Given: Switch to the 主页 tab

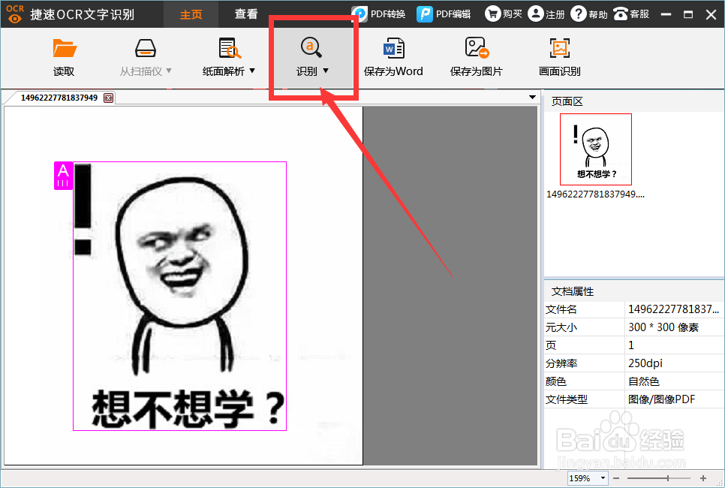Looking at the screenshot, I should [x=191, y=14].
